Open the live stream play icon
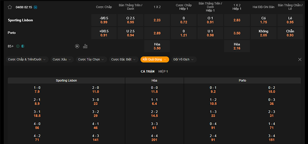 pyautogui.click(x=77, y=46)
